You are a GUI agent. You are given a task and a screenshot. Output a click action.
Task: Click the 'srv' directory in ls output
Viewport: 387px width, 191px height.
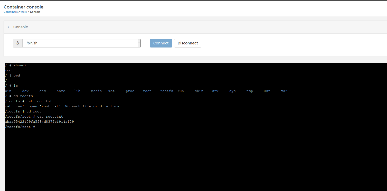215,91
